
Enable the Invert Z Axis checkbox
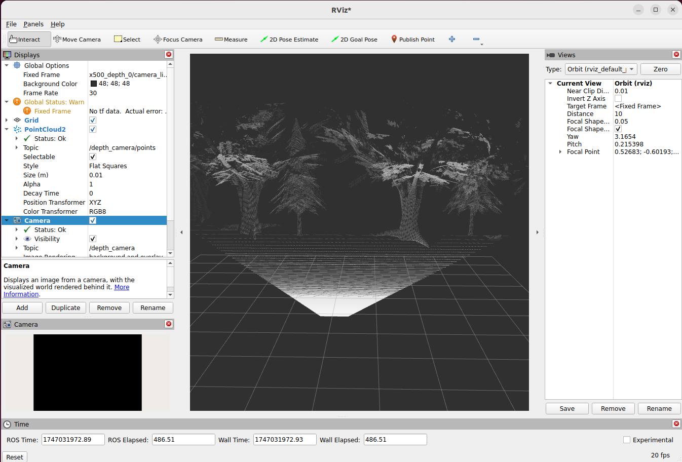point(618,98)
